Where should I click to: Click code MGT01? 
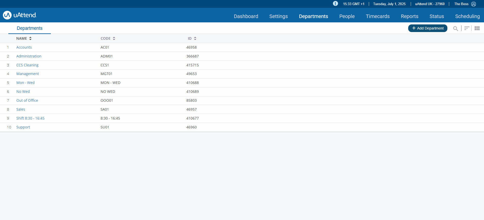tap(106, 74)
